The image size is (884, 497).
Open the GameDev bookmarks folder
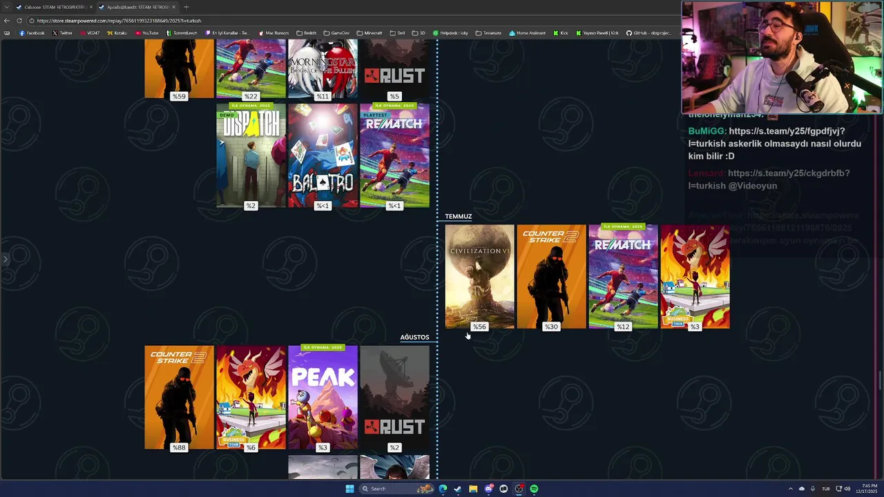(336, 33)
